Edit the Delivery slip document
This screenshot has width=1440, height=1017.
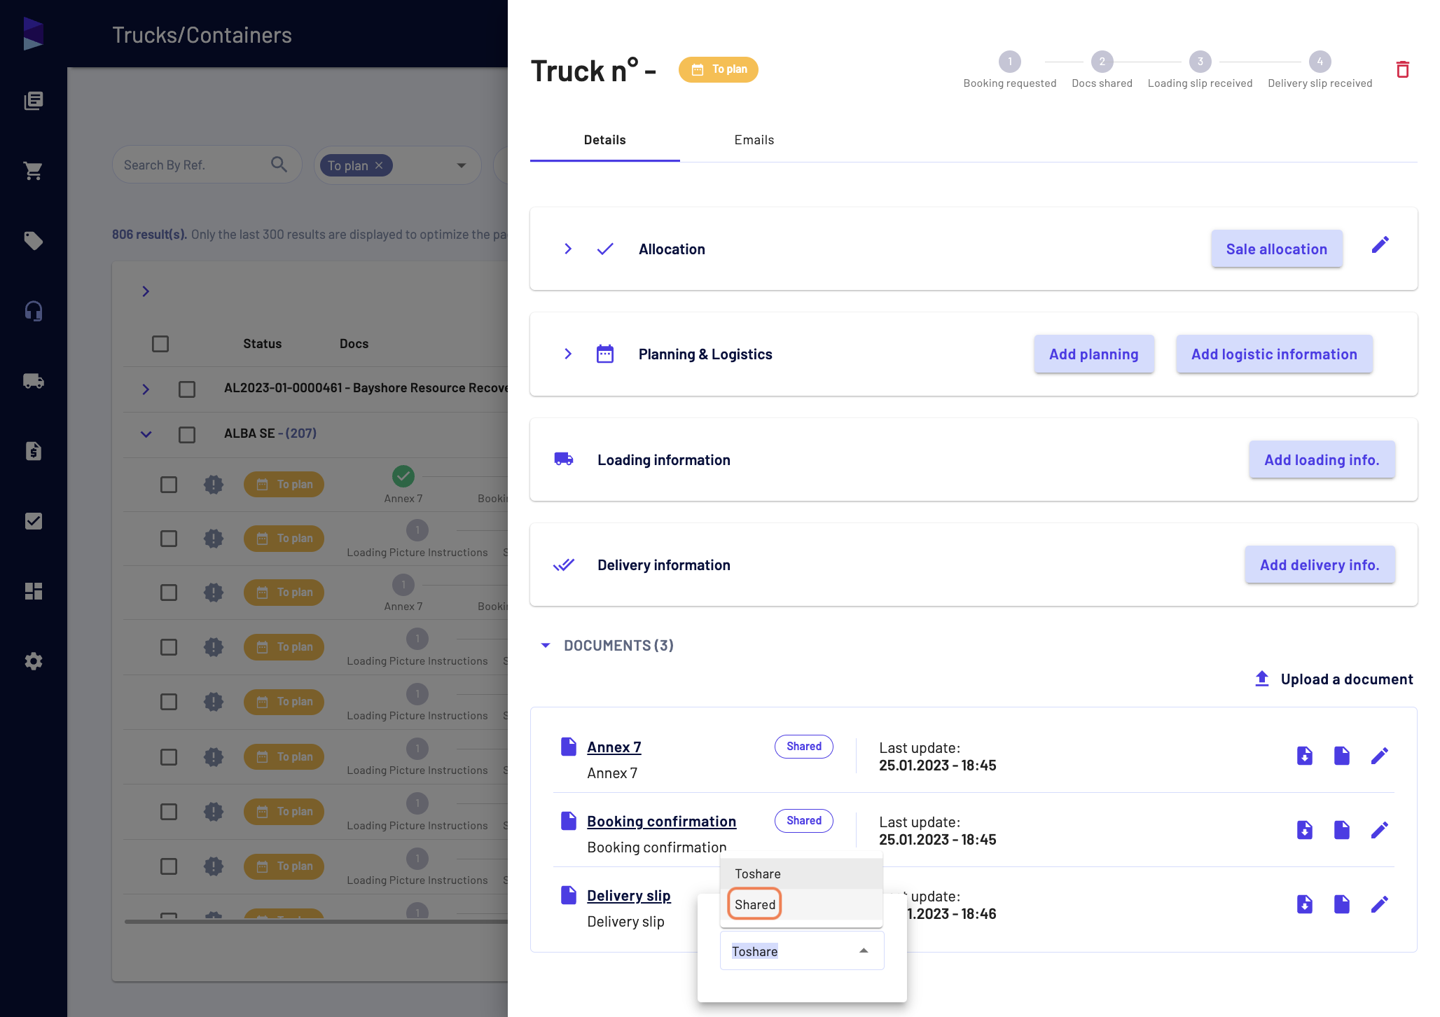tap(1379, 904)
